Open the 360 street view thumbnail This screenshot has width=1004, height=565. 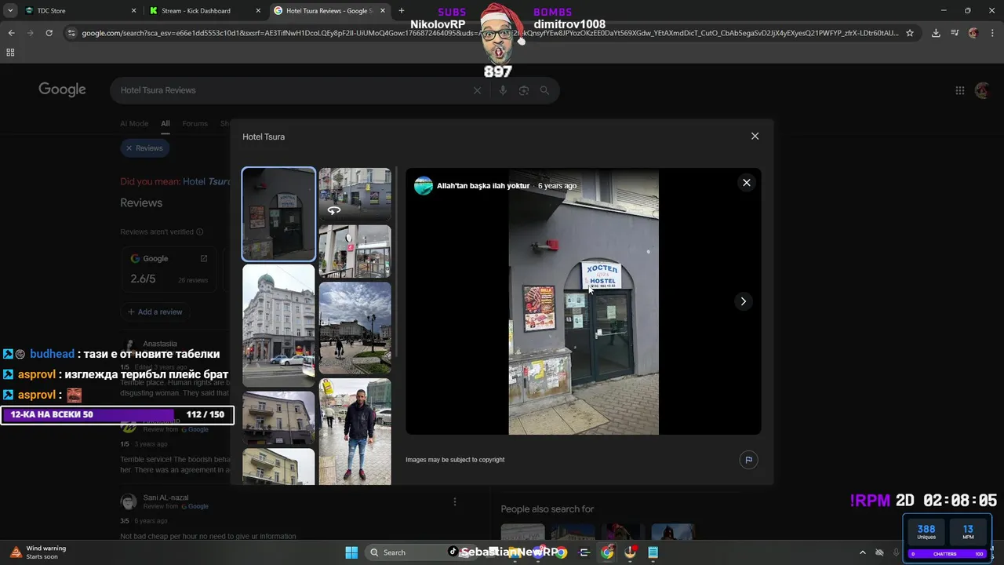(355, 194)
